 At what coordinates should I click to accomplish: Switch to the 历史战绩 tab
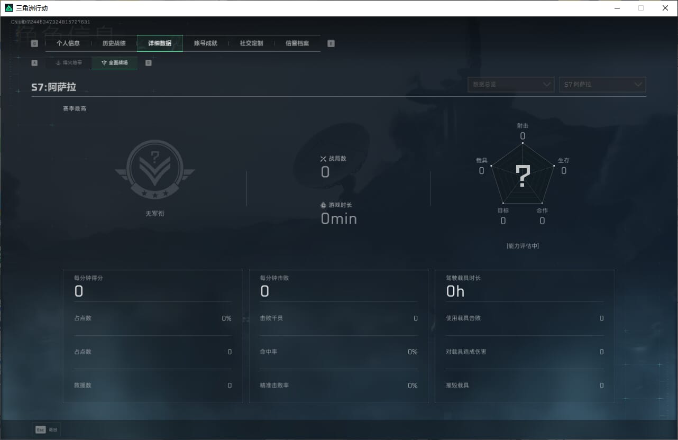click(114, 43)
